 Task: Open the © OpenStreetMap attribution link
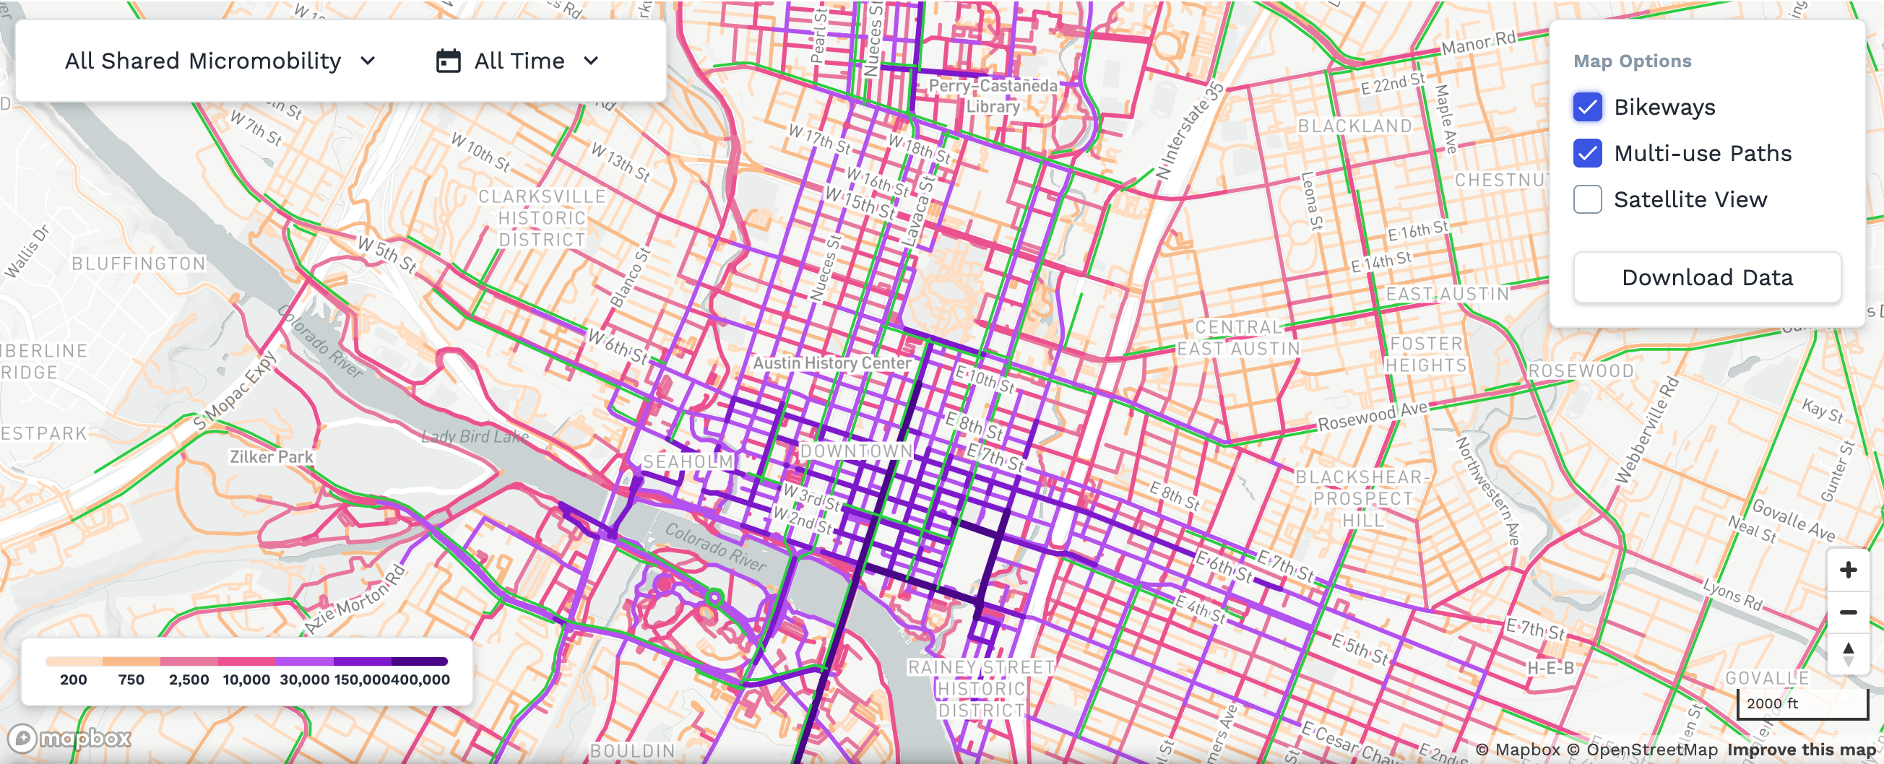(x=1642, y=750)
